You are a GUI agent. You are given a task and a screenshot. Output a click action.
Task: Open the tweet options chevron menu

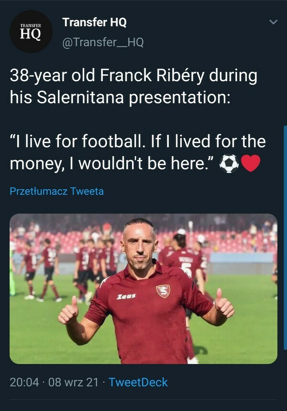[274, 22]
